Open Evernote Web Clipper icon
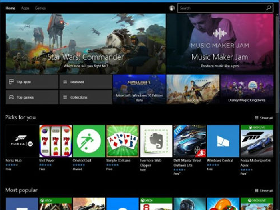The width and height of the screenshot is (280, 210). 156,141
